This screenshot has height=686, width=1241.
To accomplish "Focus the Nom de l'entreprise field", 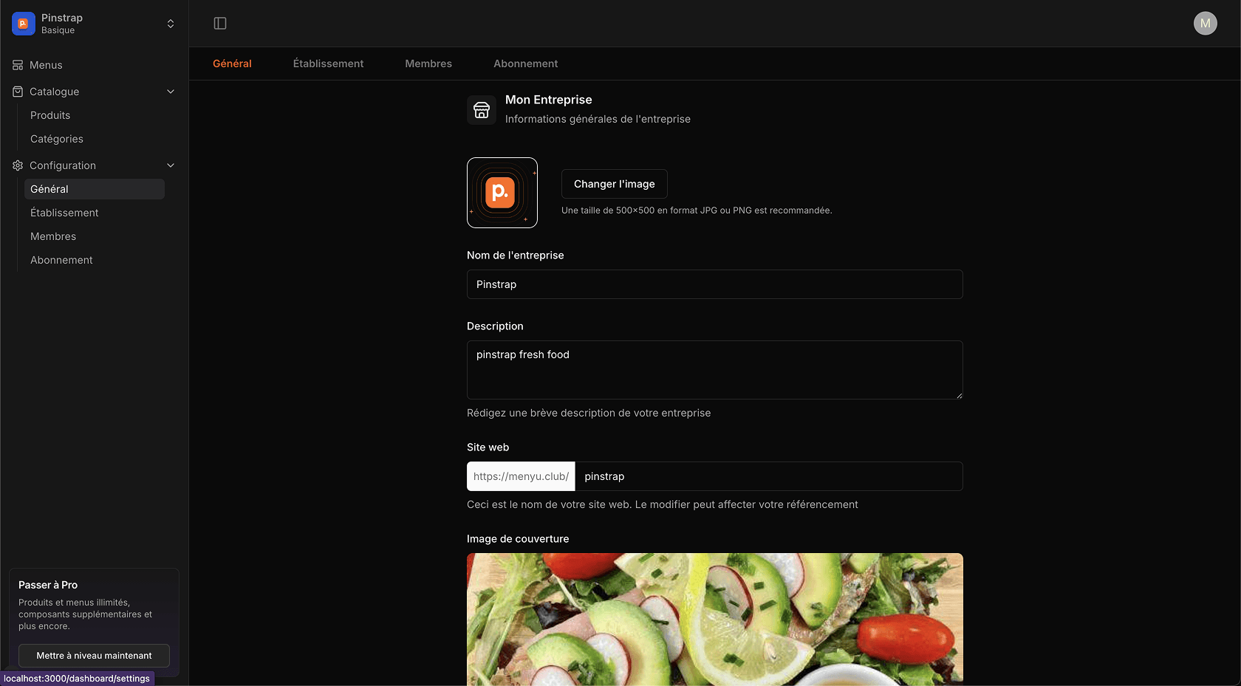I will pyautogui.click(x=714, y=284).
